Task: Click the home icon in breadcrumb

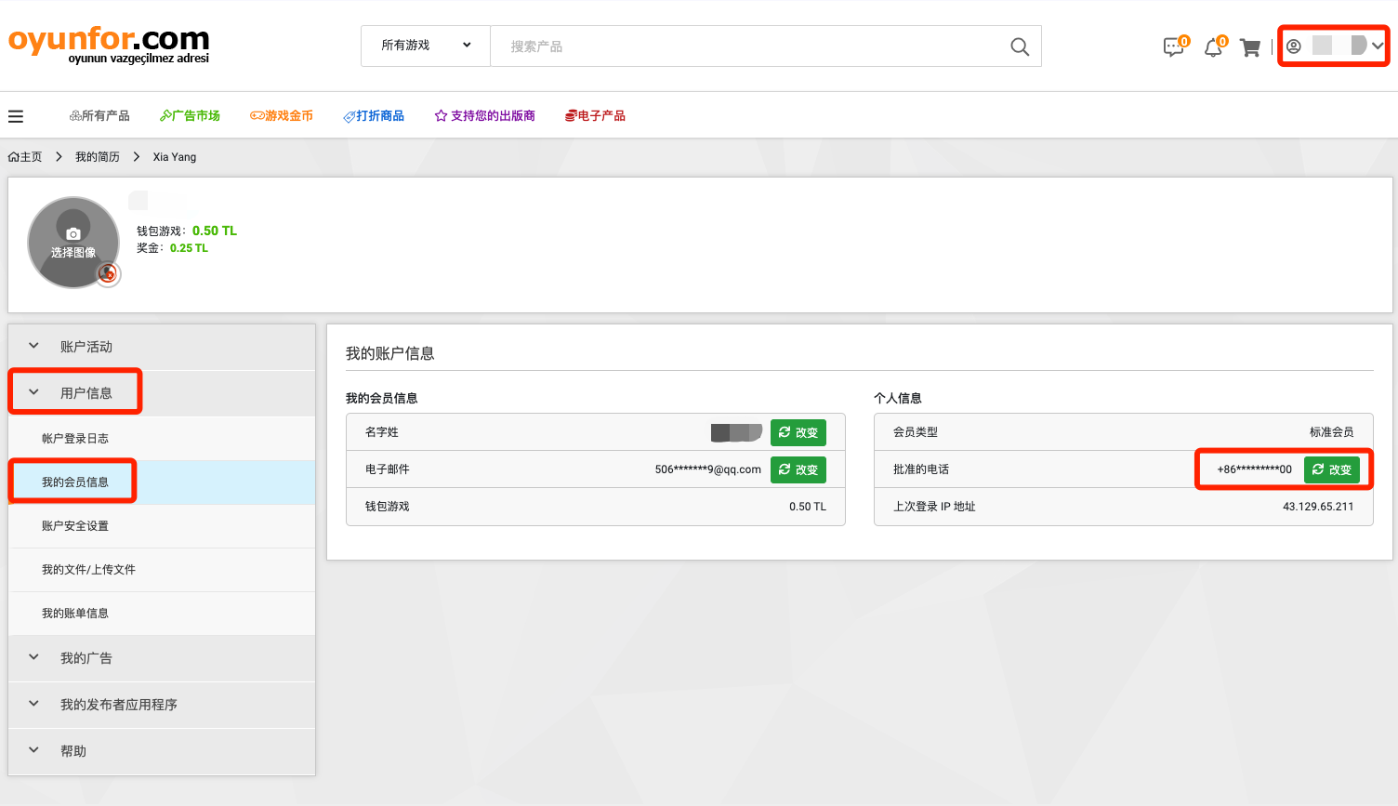Action: pyautogui.click(x=14, y=157)
